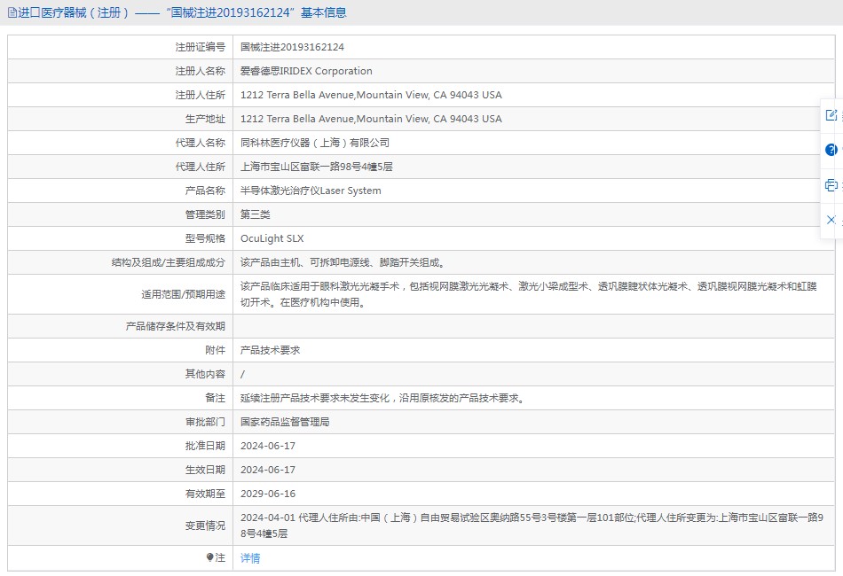The image size is (843, 576).
Task: Click the 产品名称 row label
Action: point(205,191)
